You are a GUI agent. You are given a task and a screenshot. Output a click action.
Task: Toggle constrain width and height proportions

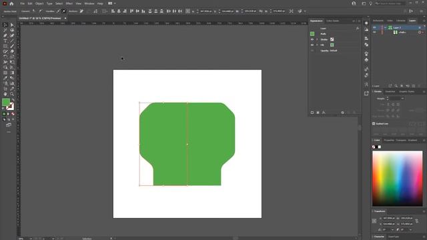point(417,221)
